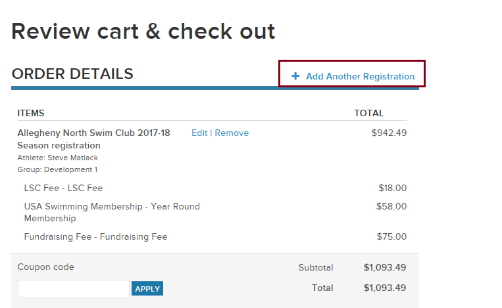Select the LSC Fee line item
Viewport: 502px width, 308px height.
pyautogui.click(x=63, y=188)
